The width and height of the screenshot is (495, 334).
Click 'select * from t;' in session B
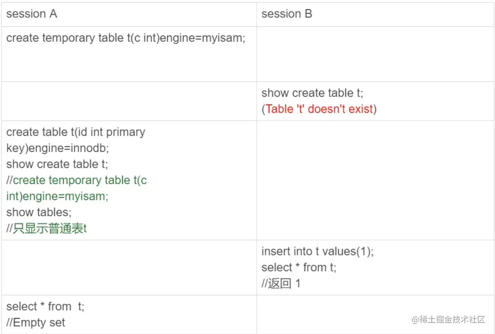pos(298,267)
